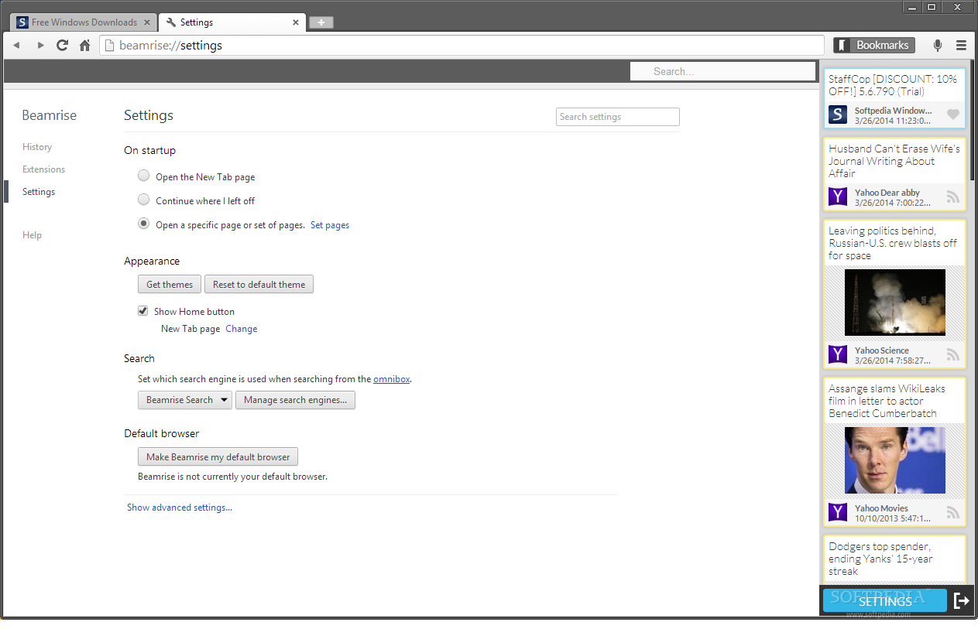Open the omnibox link
This screenshot has height=629, width=978.
point(392,379)
